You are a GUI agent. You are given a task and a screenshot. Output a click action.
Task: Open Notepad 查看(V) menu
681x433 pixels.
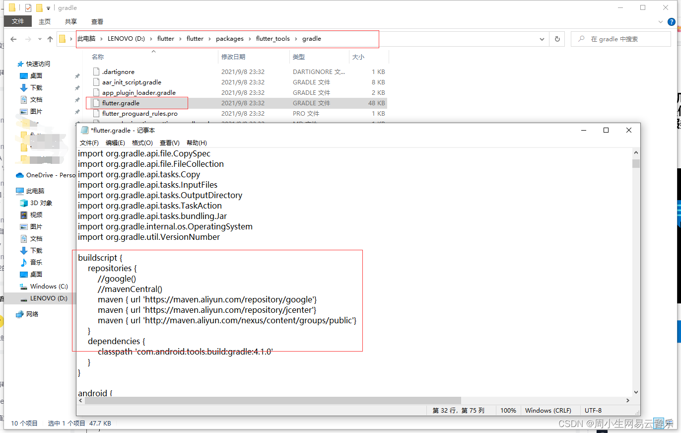click(170, 143)
